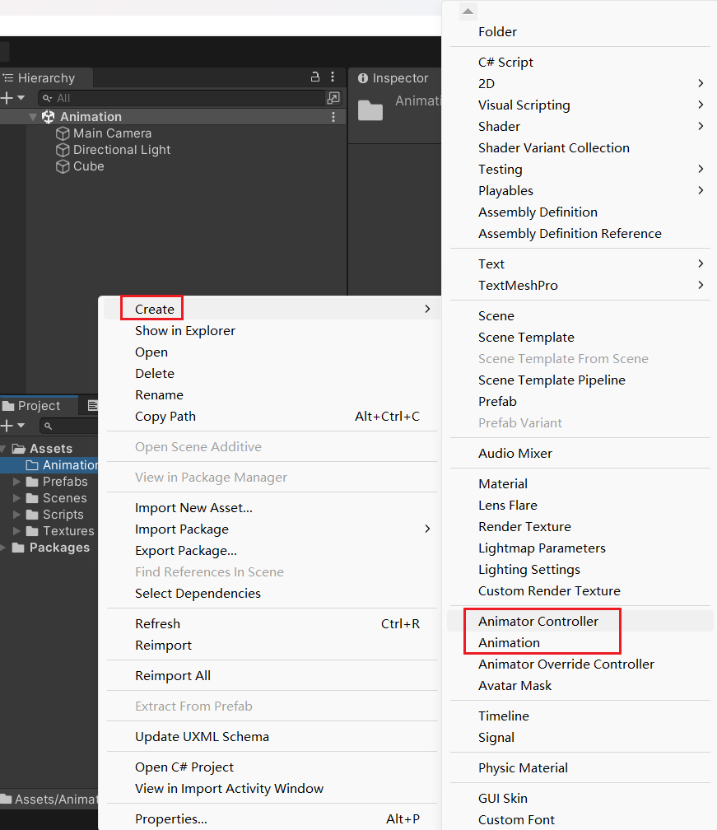
Task: Click the scroll-up arrow of Create submenu
Action: tap(468, 12)
